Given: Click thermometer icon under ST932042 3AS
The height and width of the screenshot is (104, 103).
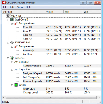Looking at the screenshot, I should [16, 46].
